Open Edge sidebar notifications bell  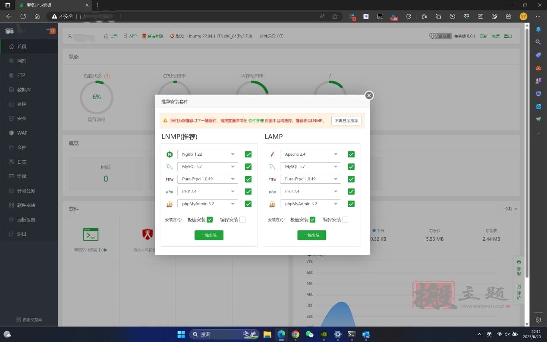538,29
